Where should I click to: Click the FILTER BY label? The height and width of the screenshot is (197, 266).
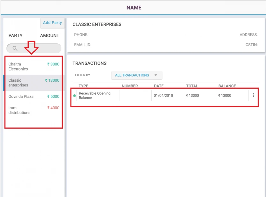coord(83,75)
